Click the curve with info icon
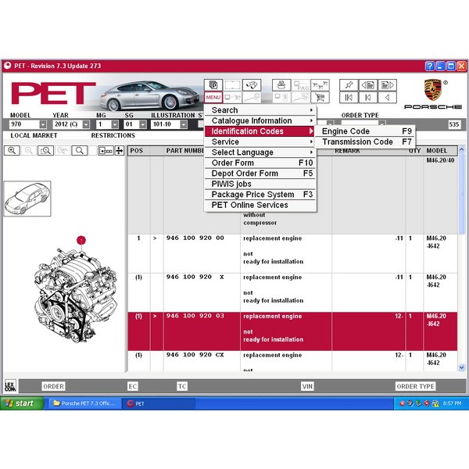Viewport: 469px width, 469px height. pos(252,97)
